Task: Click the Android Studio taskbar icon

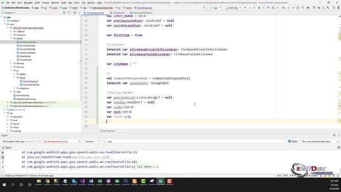Action: click(161, 181)
